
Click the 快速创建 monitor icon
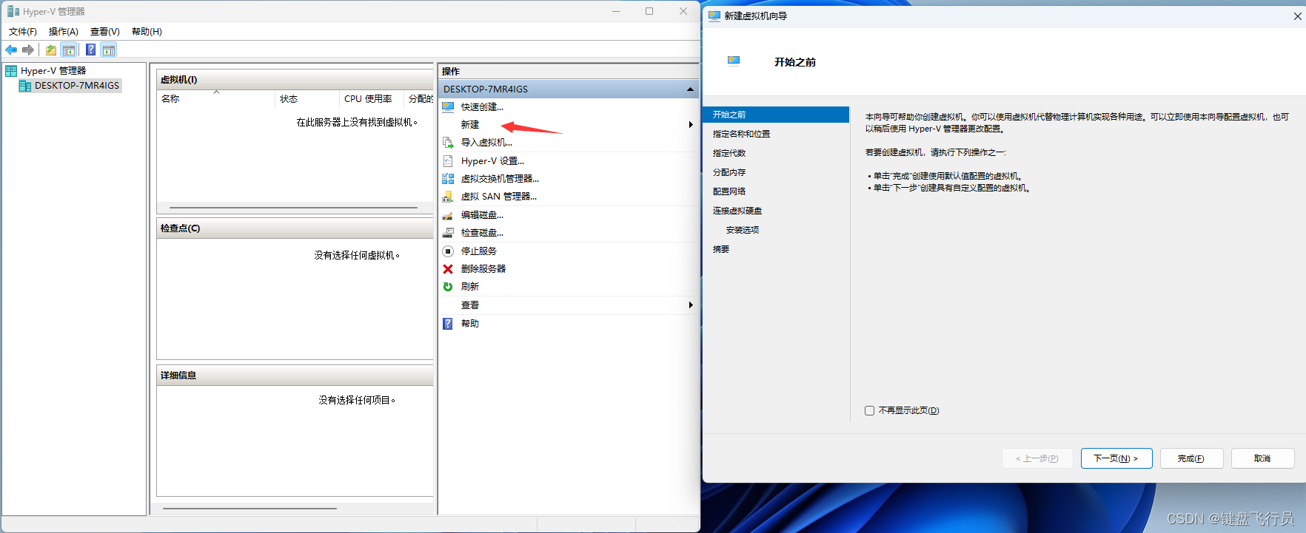448,107
